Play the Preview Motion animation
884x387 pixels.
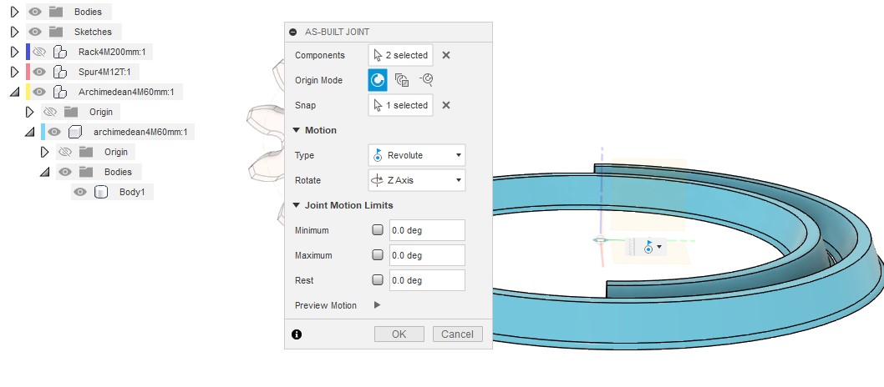point(377,305)
